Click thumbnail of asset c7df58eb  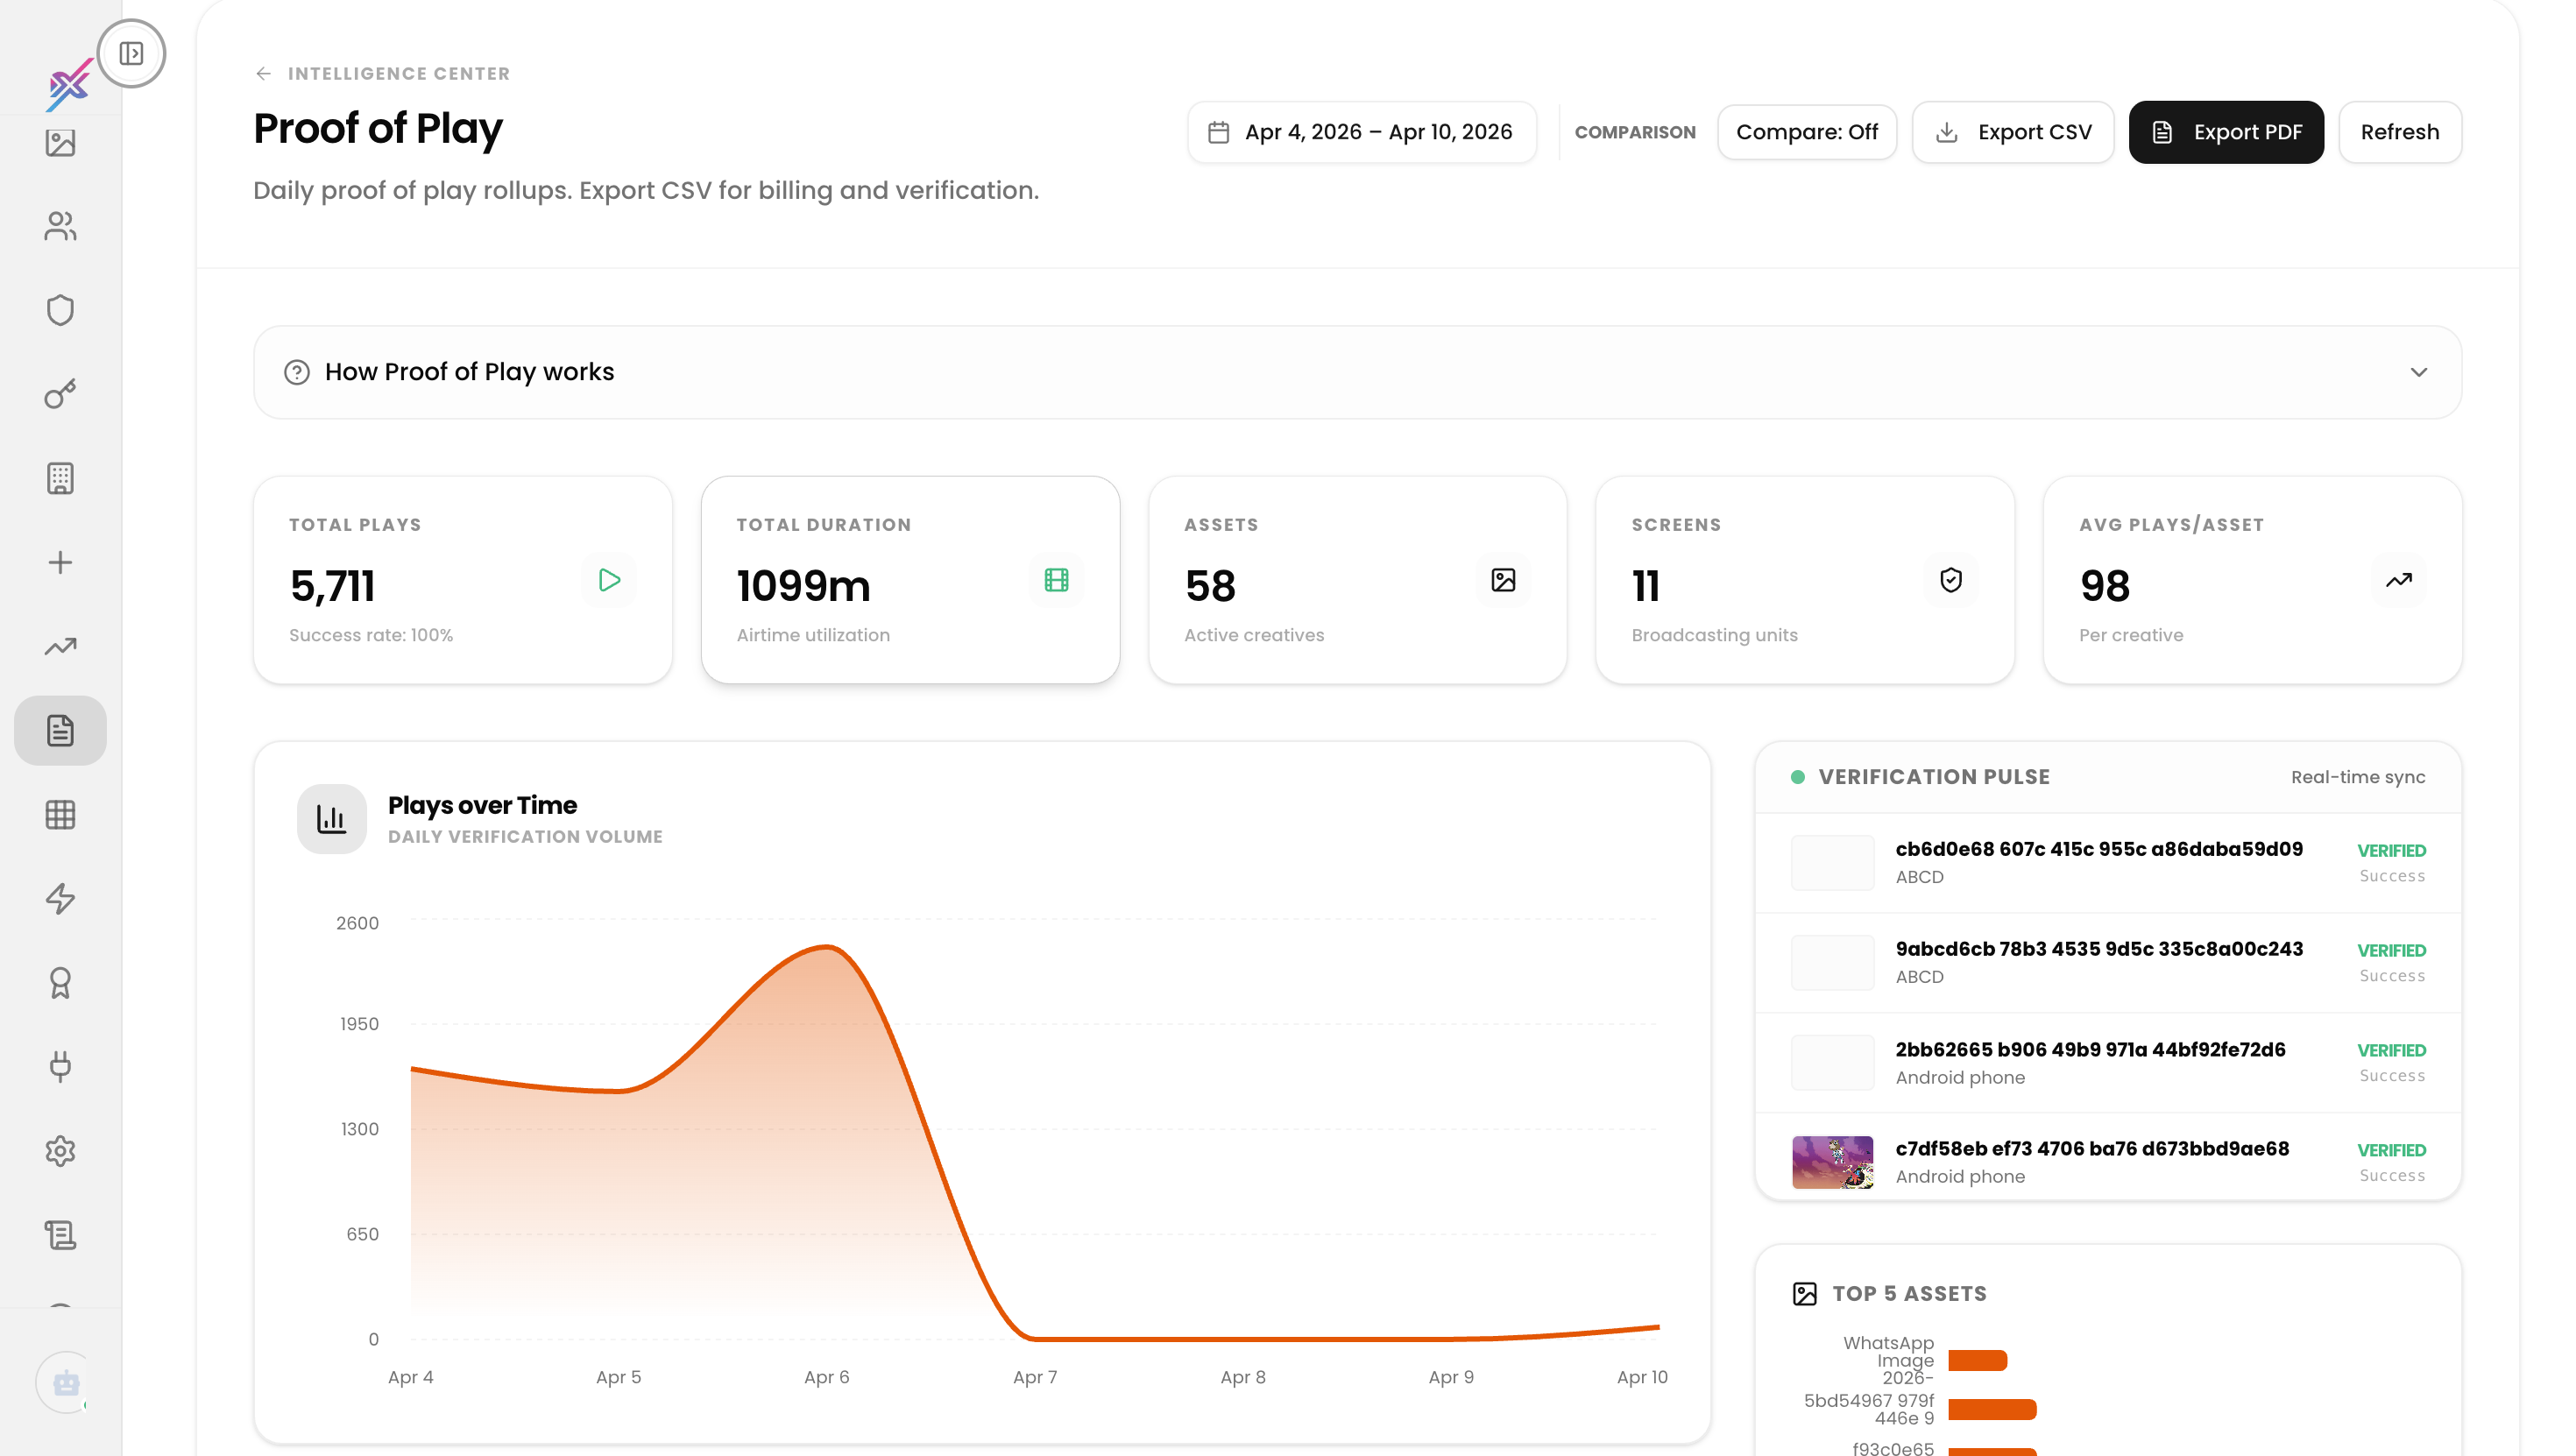(1832, 1162)
